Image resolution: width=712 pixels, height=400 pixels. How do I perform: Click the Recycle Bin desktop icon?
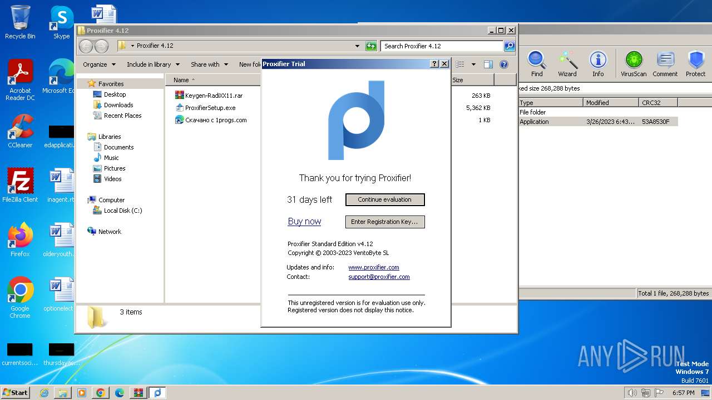[x=20, y=22]
